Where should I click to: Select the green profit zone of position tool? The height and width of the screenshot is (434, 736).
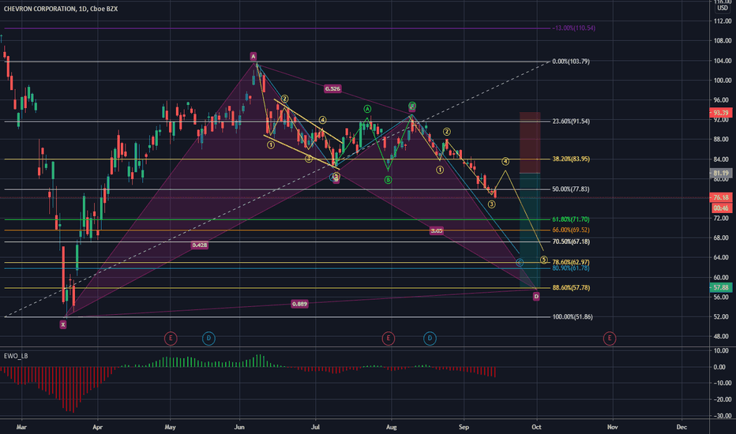click(530, 230)
